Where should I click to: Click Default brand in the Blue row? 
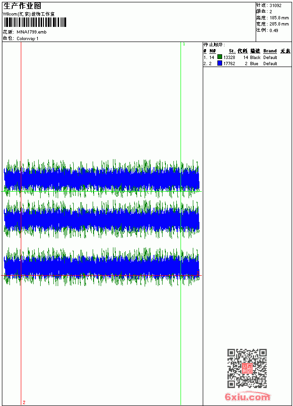point(270,64)
